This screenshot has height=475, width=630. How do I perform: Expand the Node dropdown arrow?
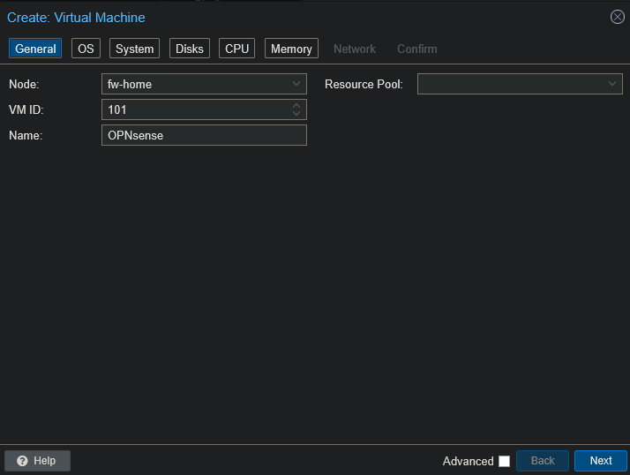pos(296,84)
